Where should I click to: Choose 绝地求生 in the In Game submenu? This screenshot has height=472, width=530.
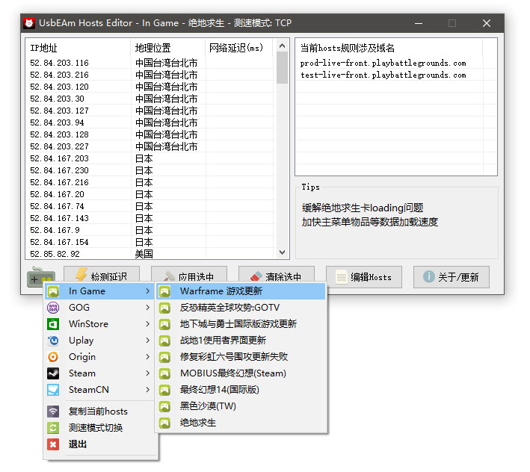click(241, 423)
